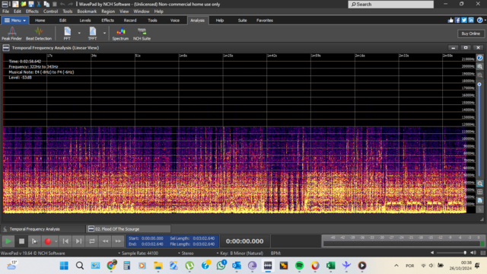This screenshot has width=487, height=274.
Task: Open the Peak Finder tool
Action: (12, 33)
